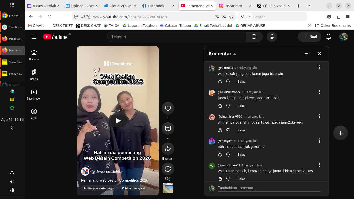Share the Short via Bagikan
Viewport: 354px width, 199px height.
(168, 149)
